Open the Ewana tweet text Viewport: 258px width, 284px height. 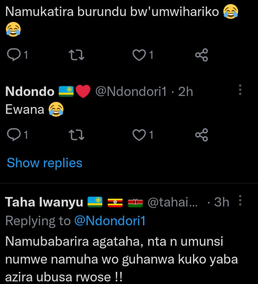pos(24,109)
